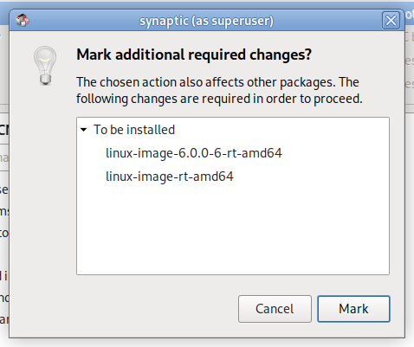Select the 'To be installed' tree row label
The image size is (414, 347).
[x=134, y=130]
